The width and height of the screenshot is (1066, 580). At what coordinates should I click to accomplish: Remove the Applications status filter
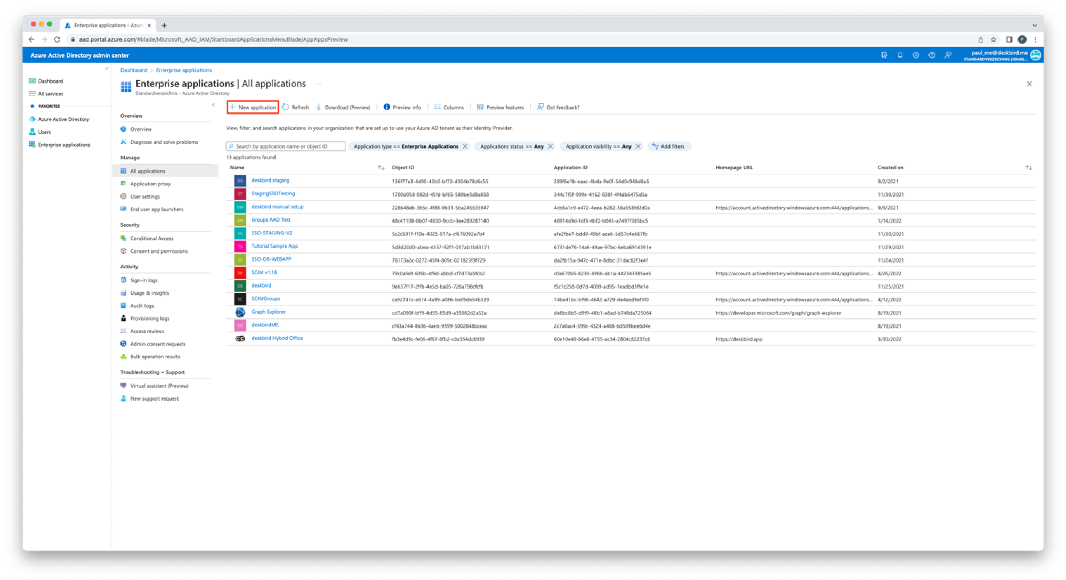coord(550,146)
